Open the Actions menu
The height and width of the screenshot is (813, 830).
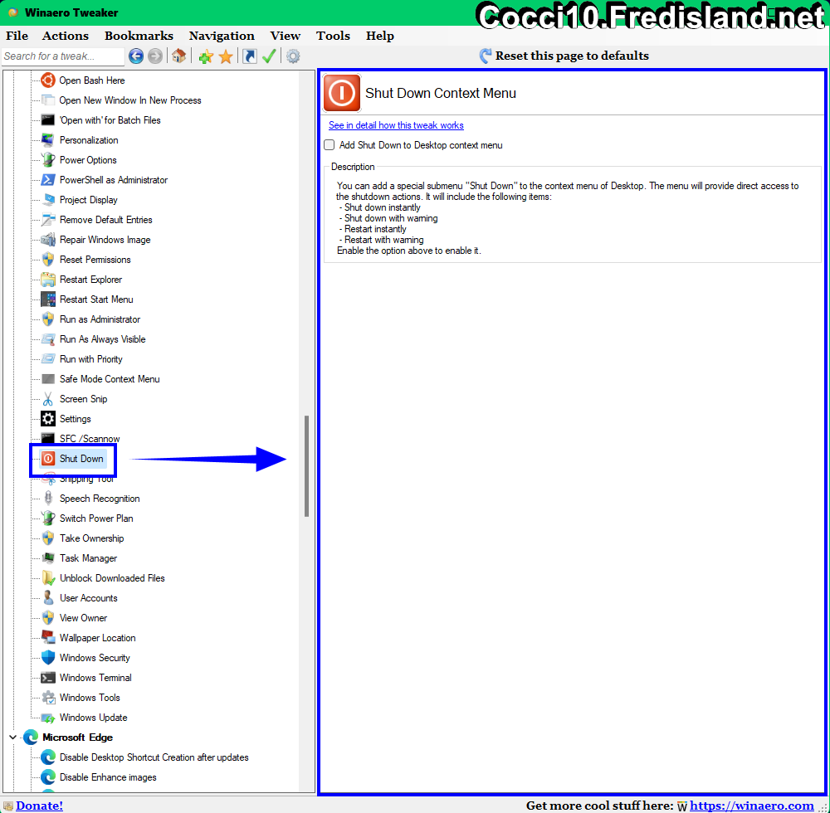pos(66,36)
